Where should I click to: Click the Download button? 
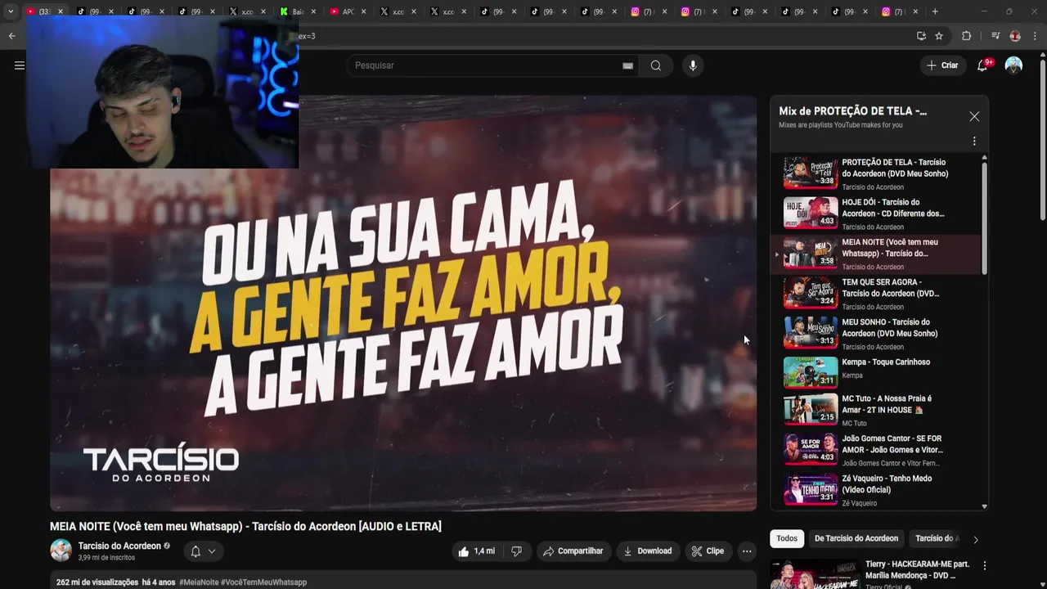[x=647, y=551]
